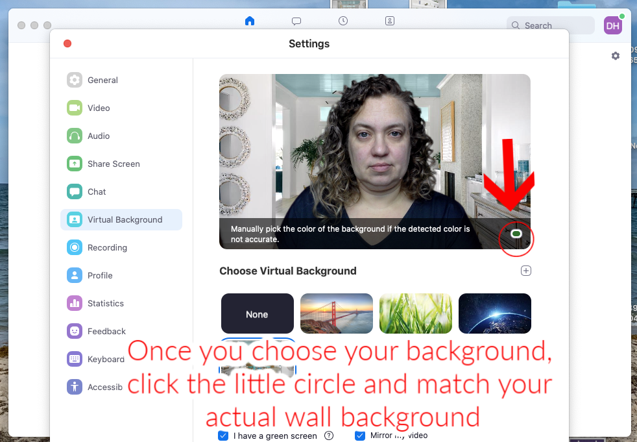Image resolution: width=637 pixels, height=442 pixels.
Task: Open DH profile avatar menu
Action: point(612,25)
